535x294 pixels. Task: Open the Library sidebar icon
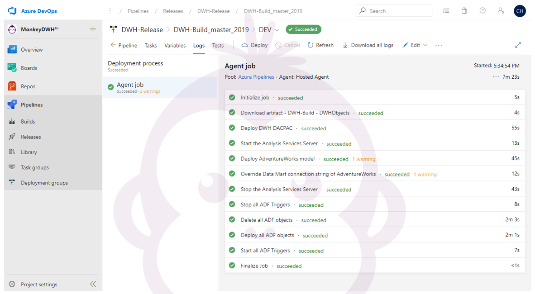tap(12, 152)
